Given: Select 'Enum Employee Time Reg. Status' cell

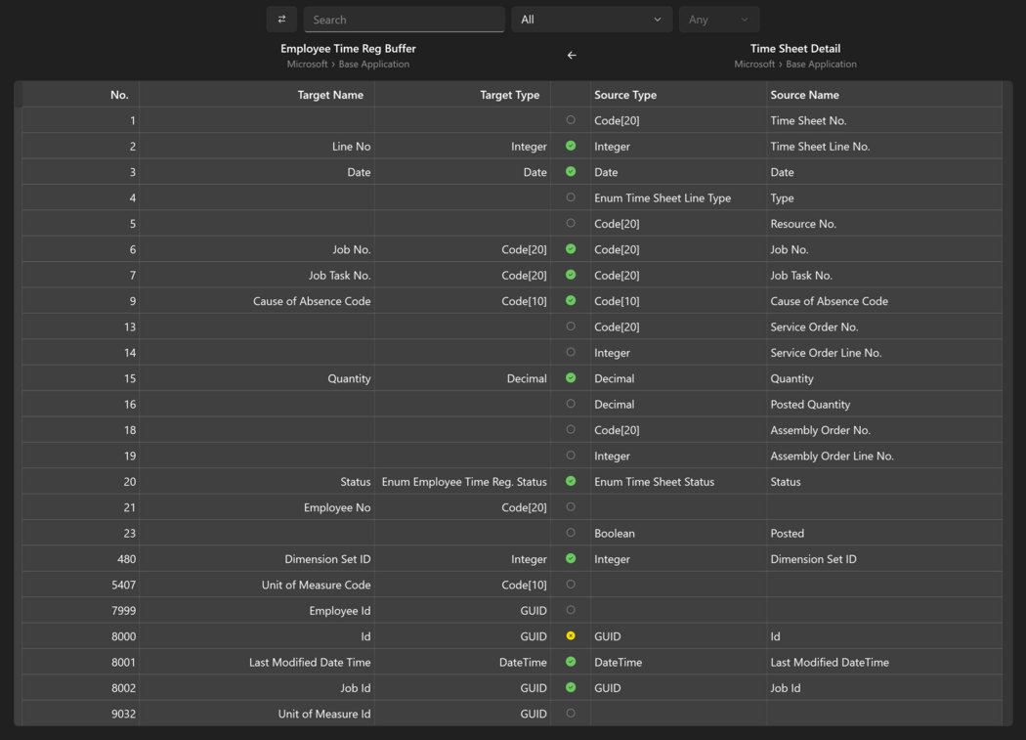Looking at the screenshot, I should (462, 481).
